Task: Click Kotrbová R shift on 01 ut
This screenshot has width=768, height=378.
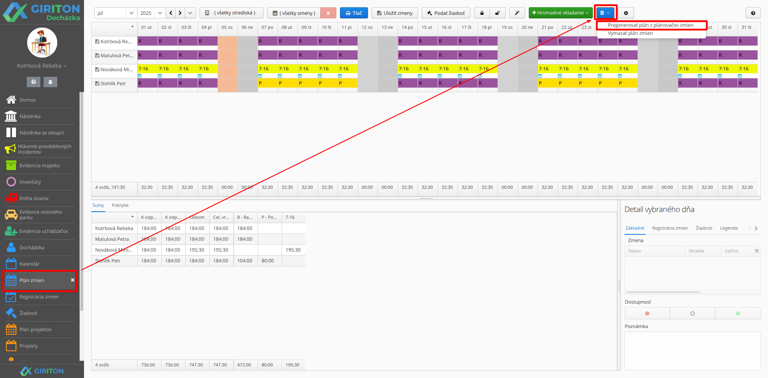Action: pyautogui.click(x=148, y=41)
